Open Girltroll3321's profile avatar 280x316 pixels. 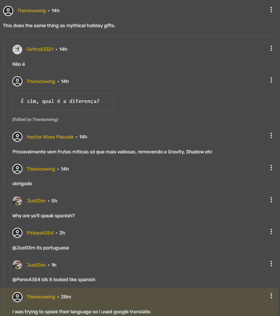click(17, 49)
